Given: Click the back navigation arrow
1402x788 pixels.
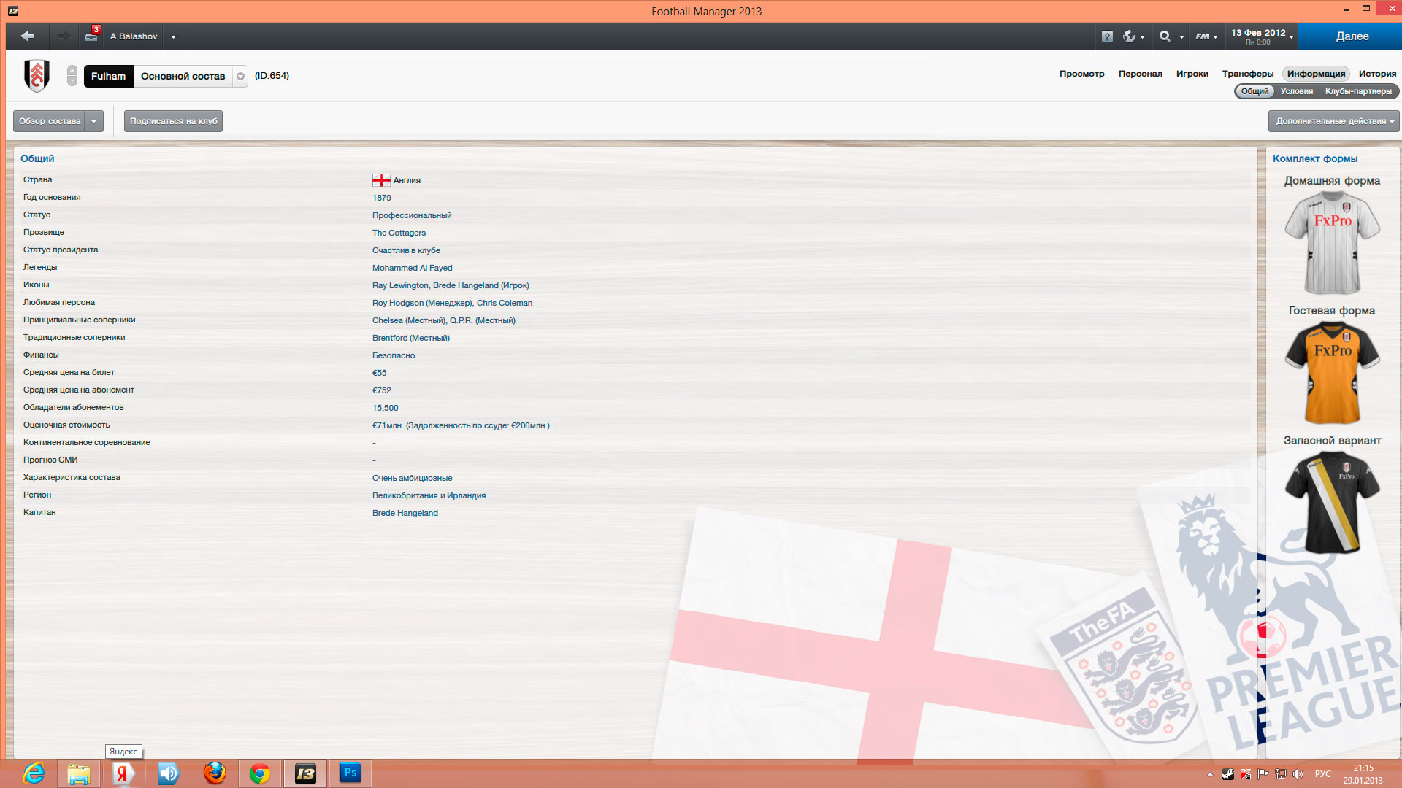Looking at the screenshot, I should pos(28,36).
